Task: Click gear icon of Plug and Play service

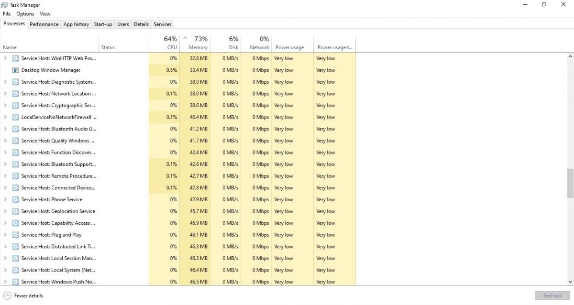Action: 15,235
